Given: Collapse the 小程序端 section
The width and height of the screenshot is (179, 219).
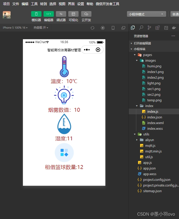Looking at the screenshot, I should coord(154,49).
